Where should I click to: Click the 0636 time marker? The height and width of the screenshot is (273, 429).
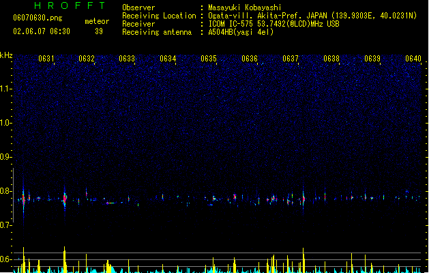[x=250, y=59]
